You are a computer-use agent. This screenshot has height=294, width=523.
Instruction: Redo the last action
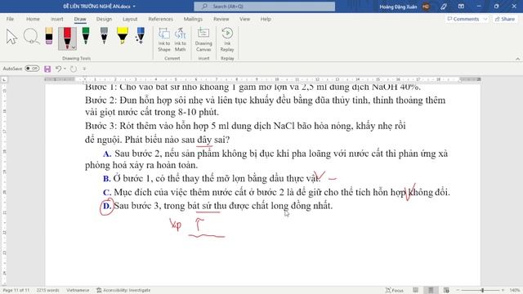pyautogui.click(x=74, y=69)
